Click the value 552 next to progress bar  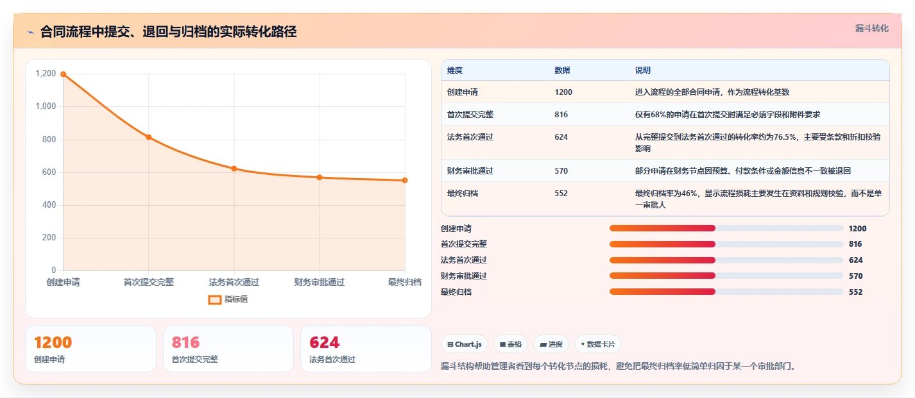(855, 292)
